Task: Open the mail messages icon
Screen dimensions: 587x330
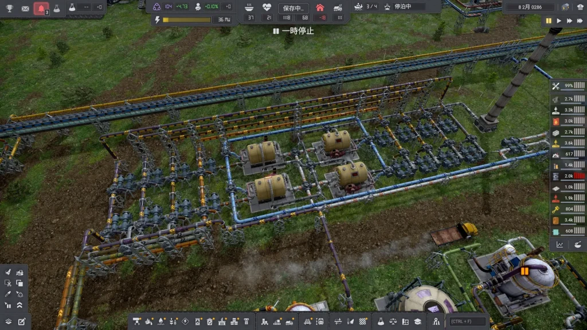Action: [x=25, y=8]
